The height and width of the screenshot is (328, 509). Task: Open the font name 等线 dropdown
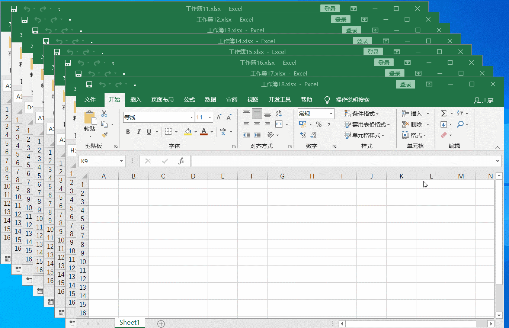pos(192,118)
